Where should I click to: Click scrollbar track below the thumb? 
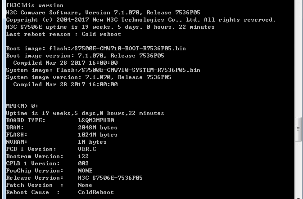(x=298, y=171)
